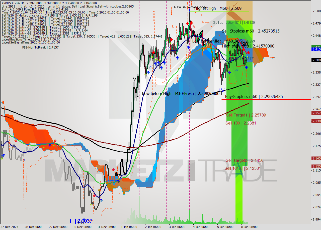Click the Target100: 2.2381 targets line
This screenshot has width=321, height=230.
(82, 36)
